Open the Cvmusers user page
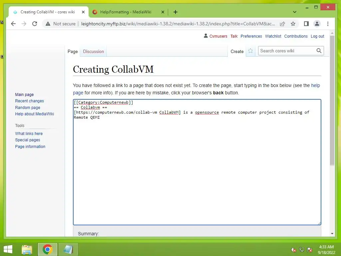Viewport: 341px width, 256px height. coord(218,36)
